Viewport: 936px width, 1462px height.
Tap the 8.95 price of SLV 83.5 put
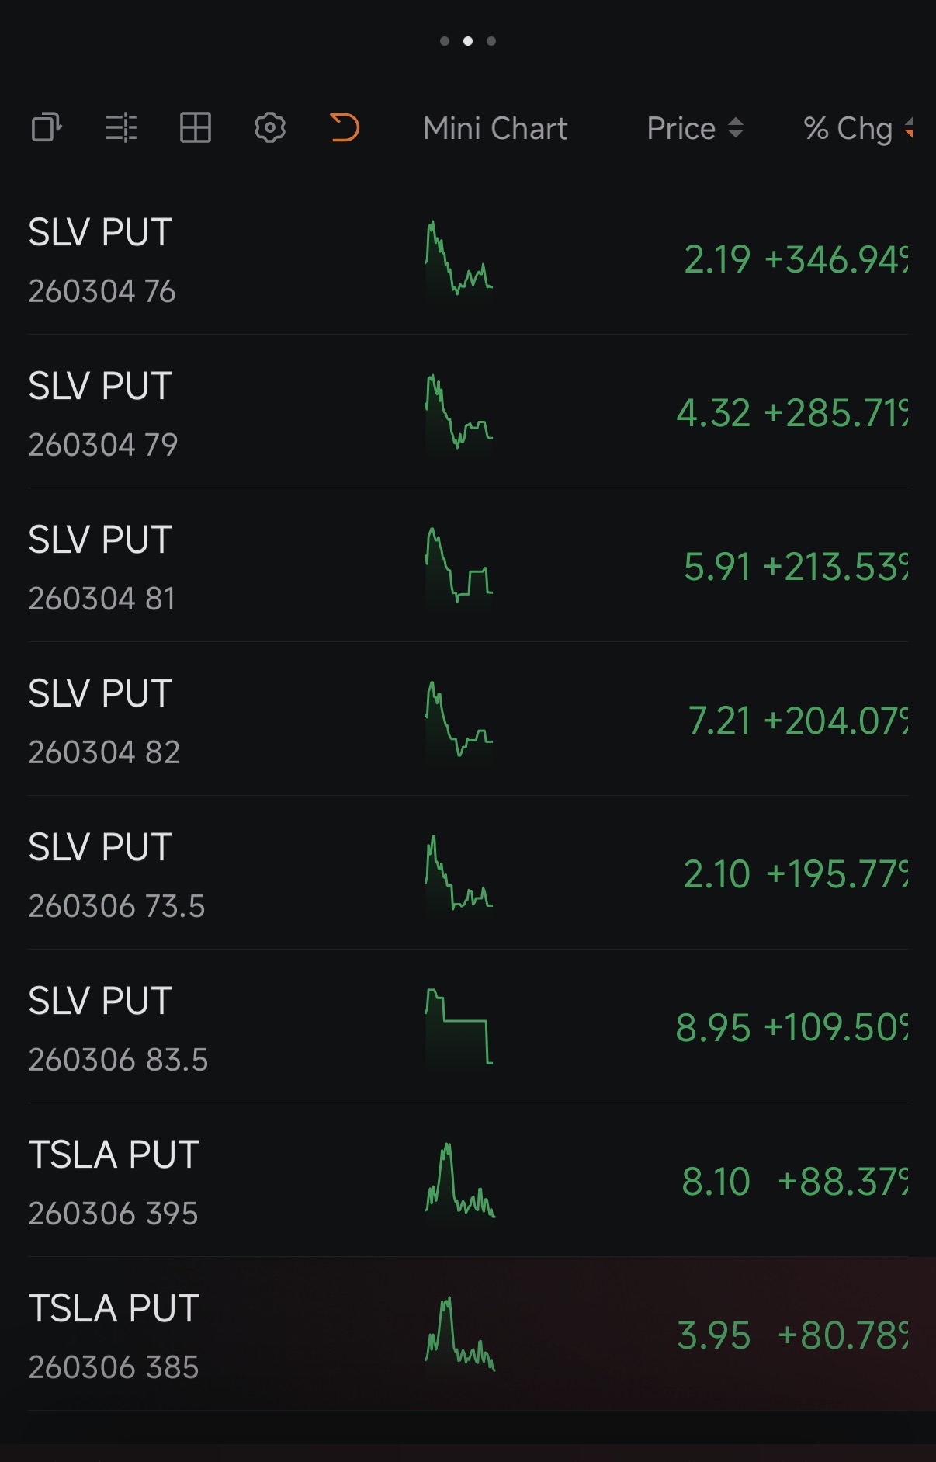[713, 1028]
